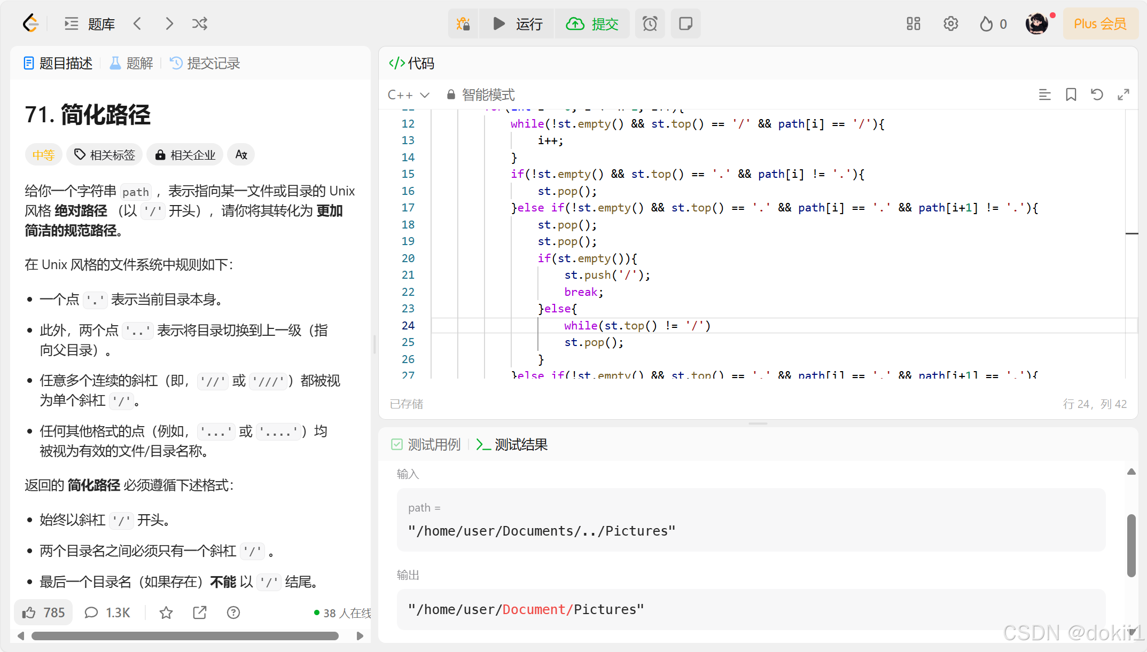Image resolution: width=1147 pixels, height=652 pixels.
Task: Expand the 相关企业 companies section
Action: tap(185, 155)
